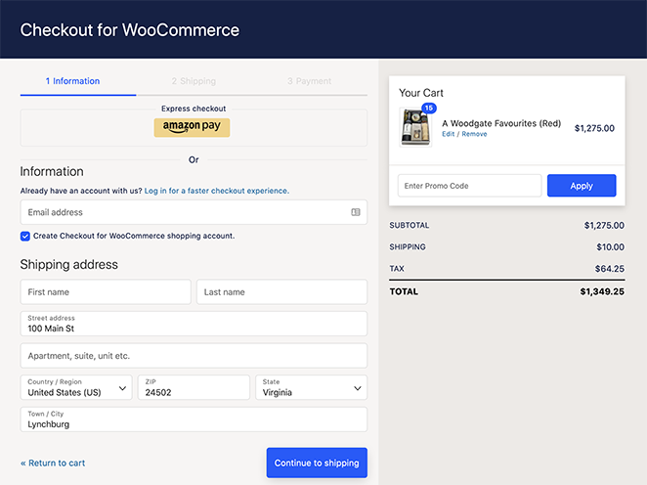
Task: Click the Amazon Pay express checkout button
Action: (x=192, y=127)
